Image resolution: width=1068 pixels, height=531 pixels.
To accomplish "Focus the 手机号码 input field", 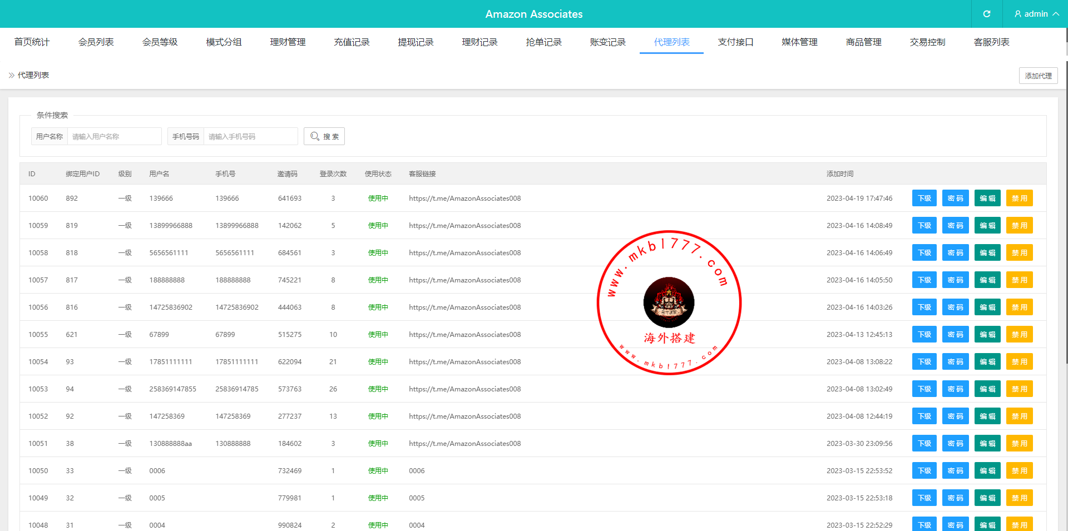I will click(x=250, y=136).
